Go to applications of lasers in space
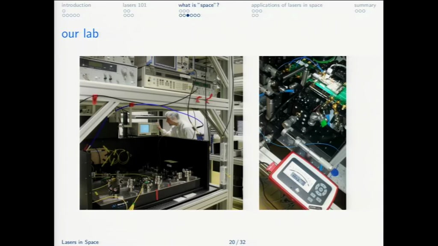This screenshot has width=438, height=246. (x=287, y=5)
